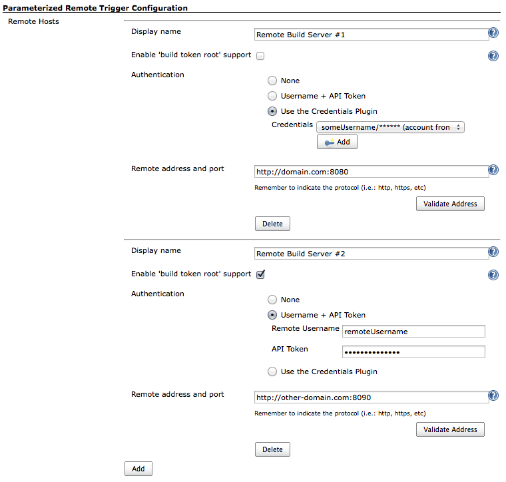
Task: Validate address for http://other-domain.com:8090
Action: coord(450,429)
